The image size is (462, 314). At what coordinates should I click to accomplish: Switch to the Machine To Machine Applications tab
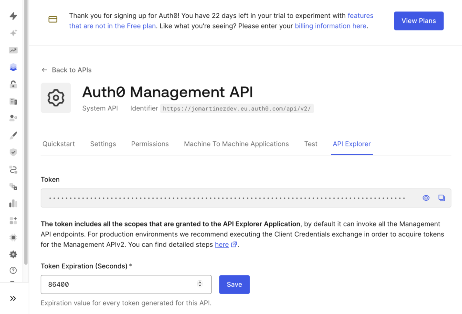tap(236, 144)
